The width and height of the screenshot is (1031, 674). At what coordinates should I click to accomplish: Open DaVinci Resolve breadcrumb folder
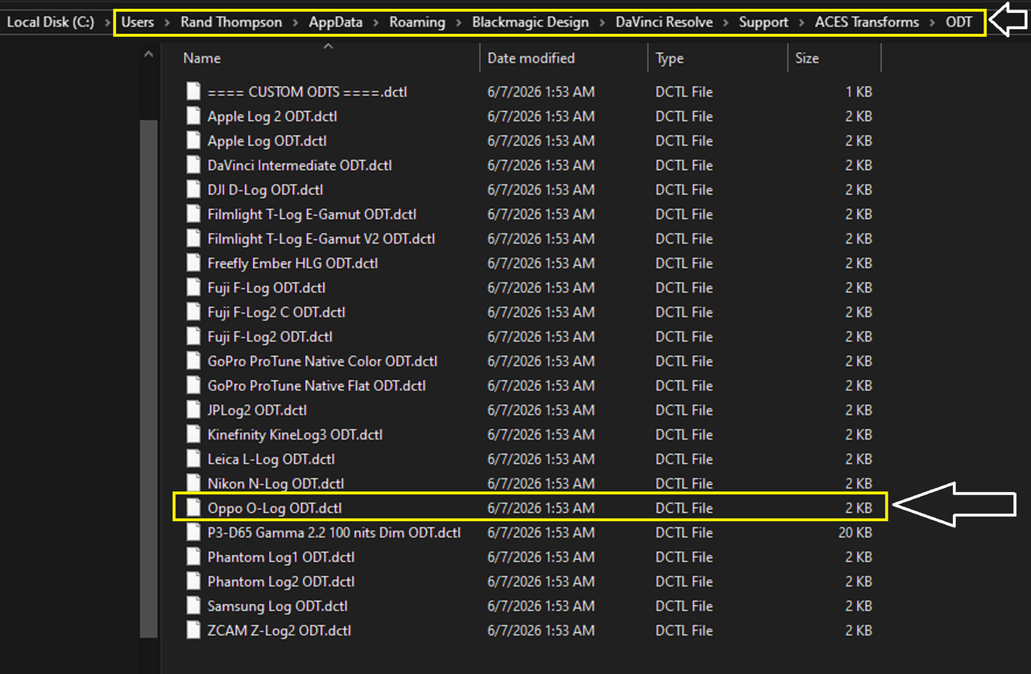[x=665, y=22]
